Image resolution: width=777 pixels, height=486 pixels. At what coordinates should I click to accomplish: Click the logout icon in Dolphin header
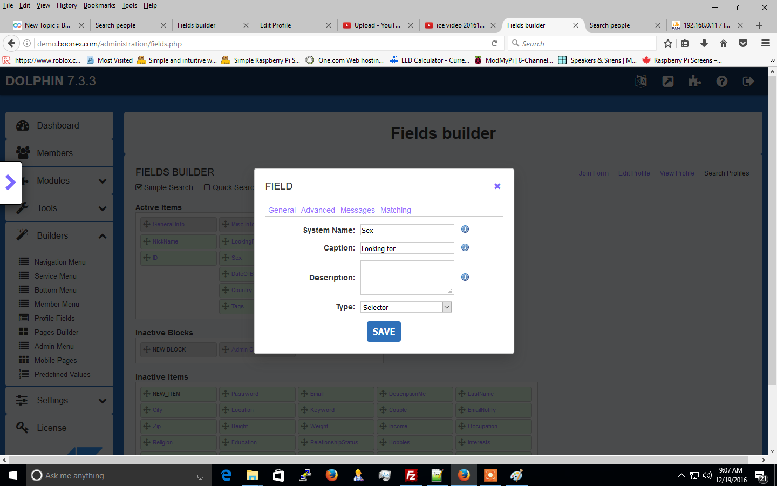tap(748, 81)
